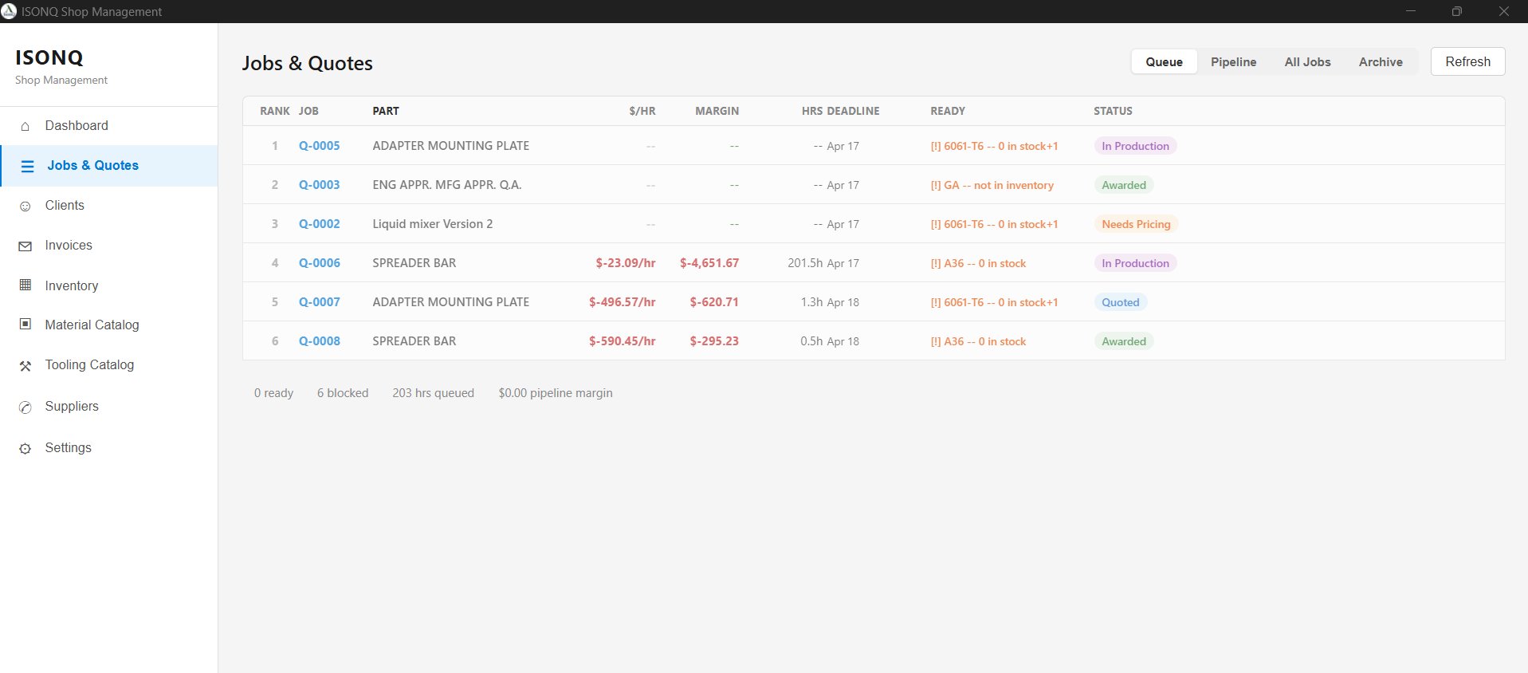
Task: Open job link Q-0005
Action: click(319, 146)
